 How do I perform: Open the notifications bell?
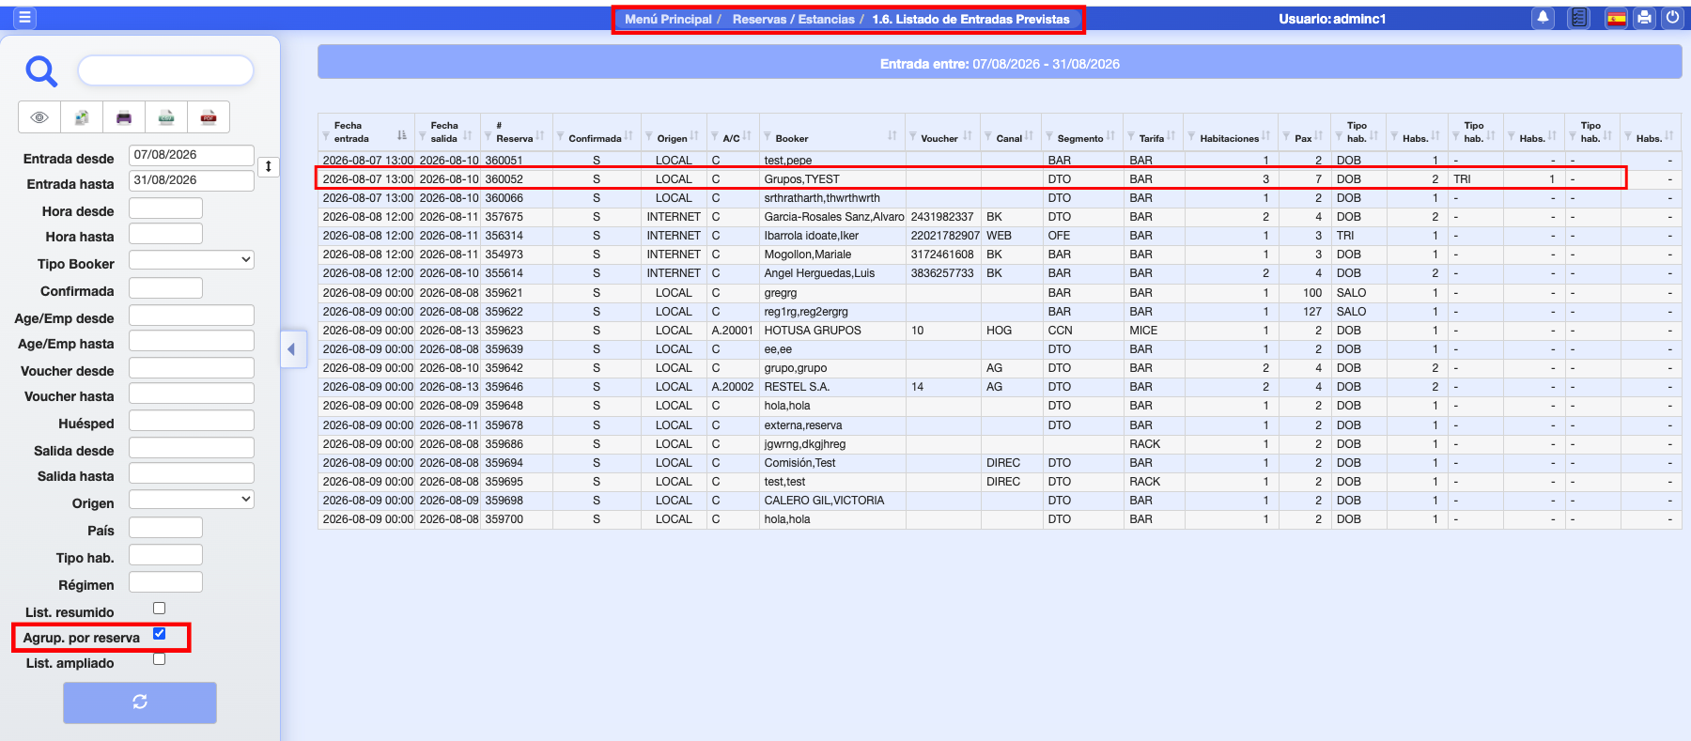[x=1543, y=18]
